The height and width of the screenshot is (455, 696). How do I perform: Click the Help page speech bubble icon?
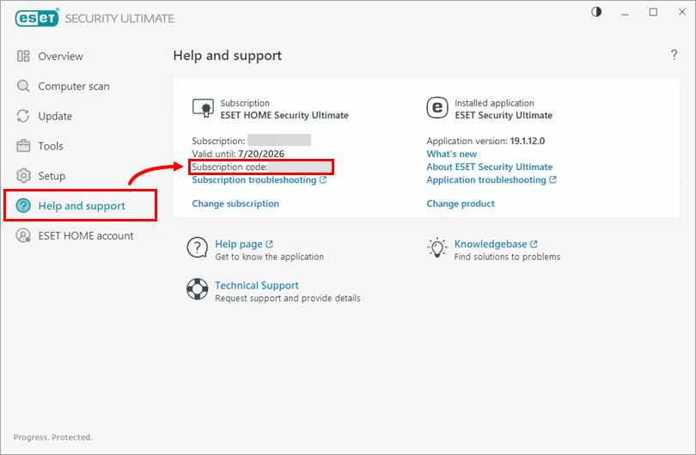(197, 248)
